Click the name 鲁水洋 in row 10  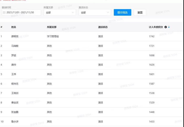[x=15, y=121]
